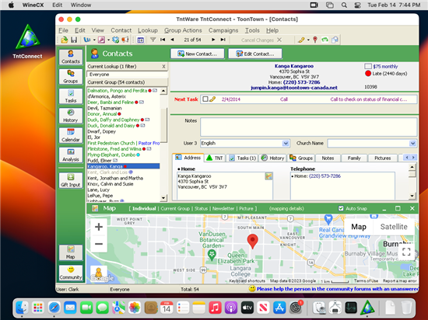Toggle the Auto Snap checkbox
428x320 pixels.
coord(341,208)
